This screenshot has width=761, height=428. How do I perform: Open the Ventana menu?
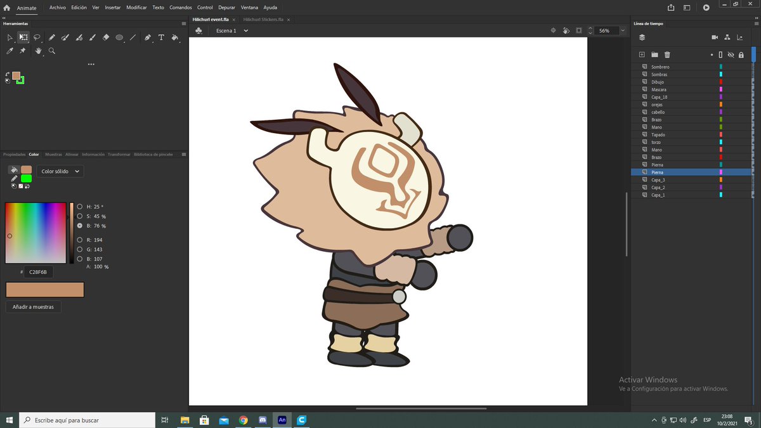[249, 8]
